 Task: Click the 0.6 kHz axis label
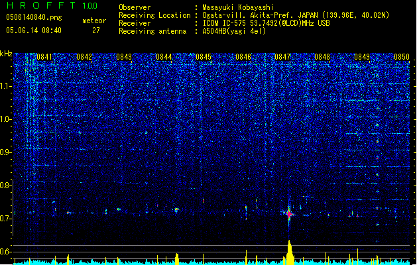[x=5, y=252]
